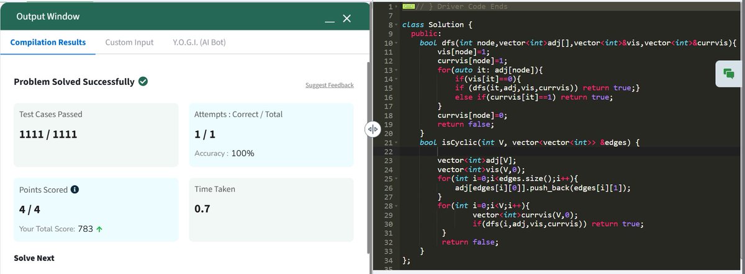Click the green score-up arrow icon
The image size is (745, 274).
[x=99, y=229]
